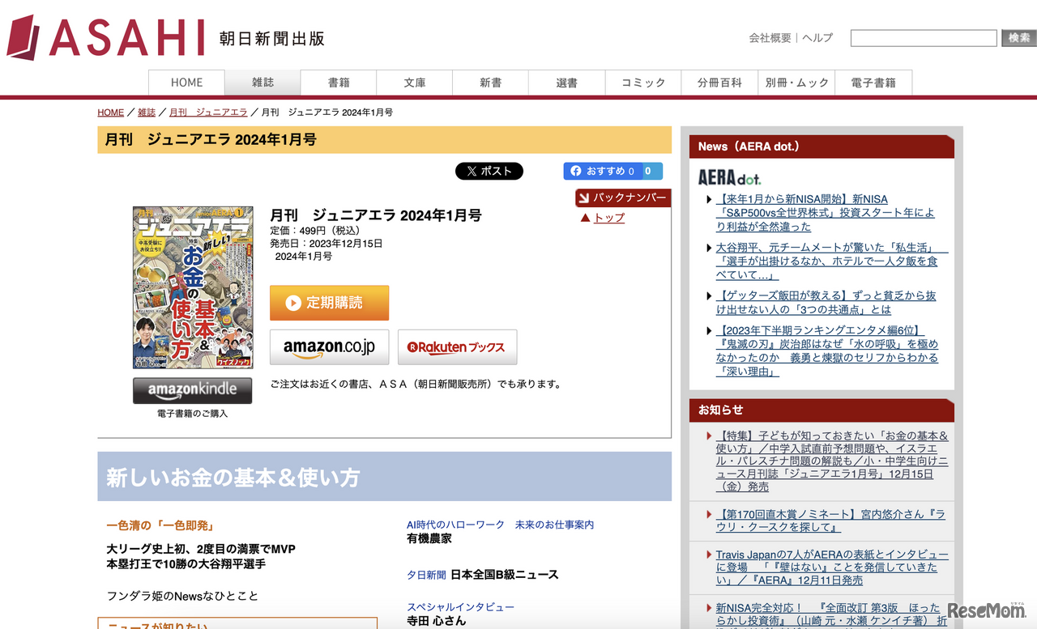Screen dimensions: 1037x629
Task: Open the 会社概要 link in the header
Action: [x=770, y=38]
